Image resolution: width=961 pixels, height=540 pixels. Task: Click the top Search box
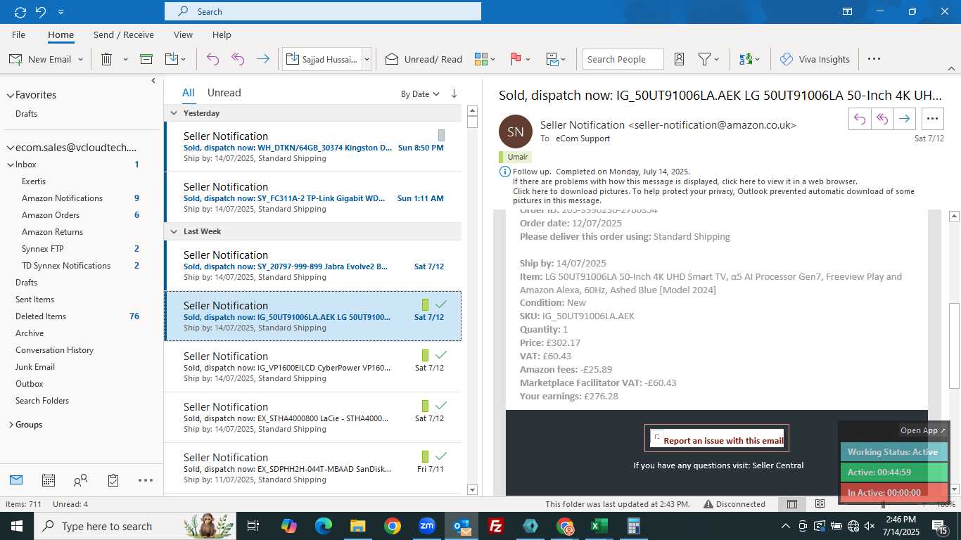[x=323, y=11]
